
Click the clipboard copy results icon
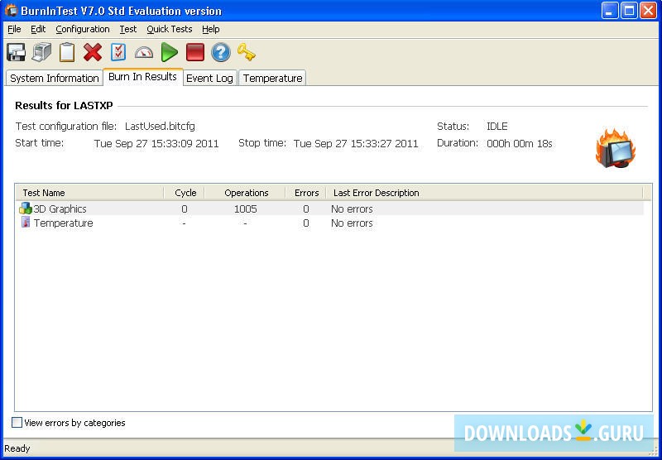click(x=67, y=53)
